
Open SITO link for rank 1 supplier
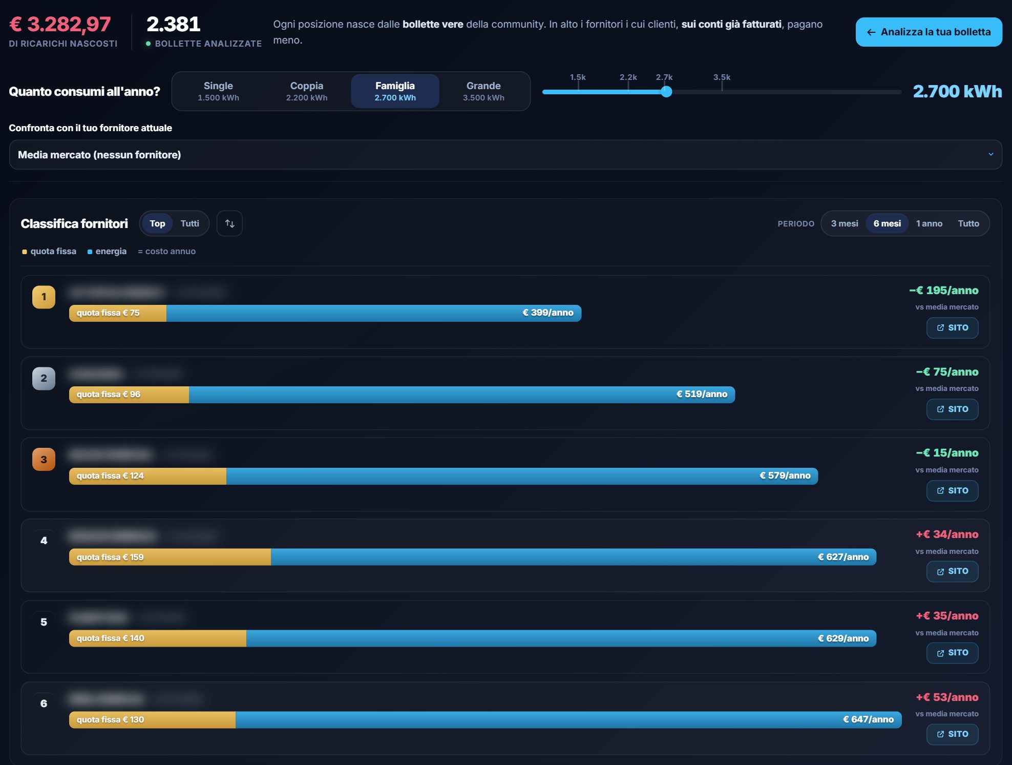click(952, 328)
